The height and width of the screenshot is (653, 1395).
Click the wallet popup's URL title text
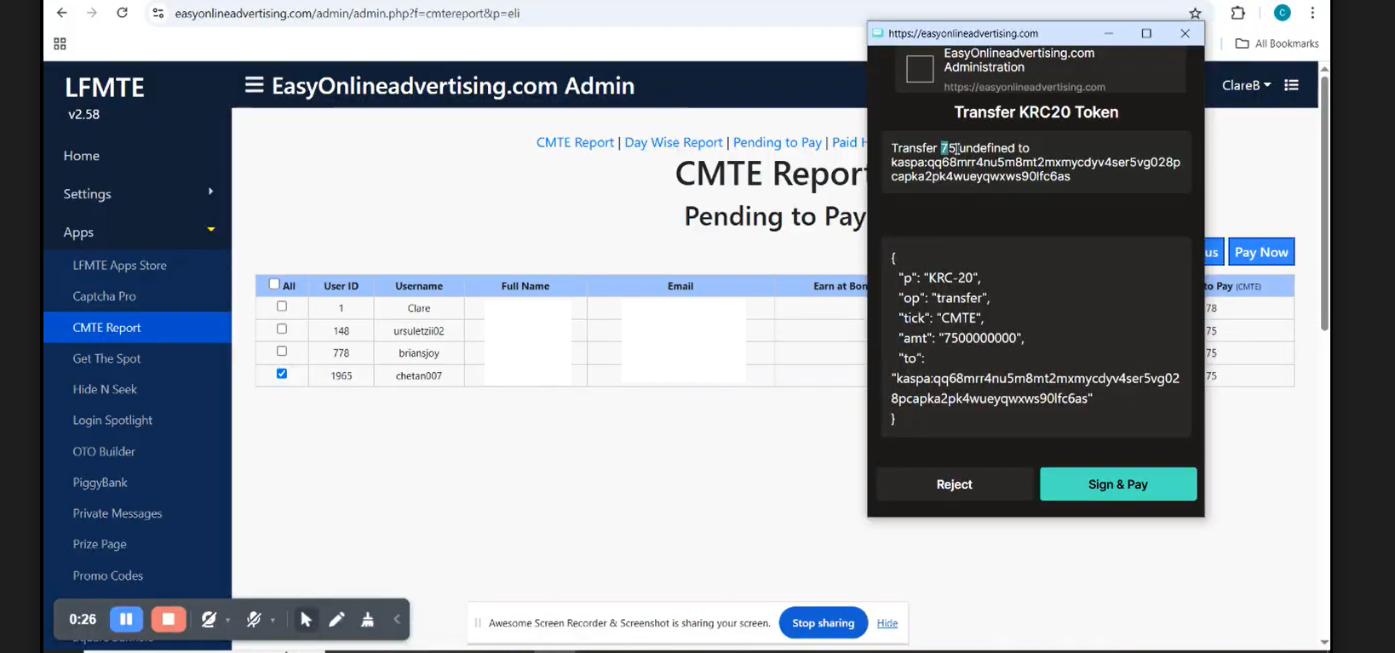tap(963, 33)
